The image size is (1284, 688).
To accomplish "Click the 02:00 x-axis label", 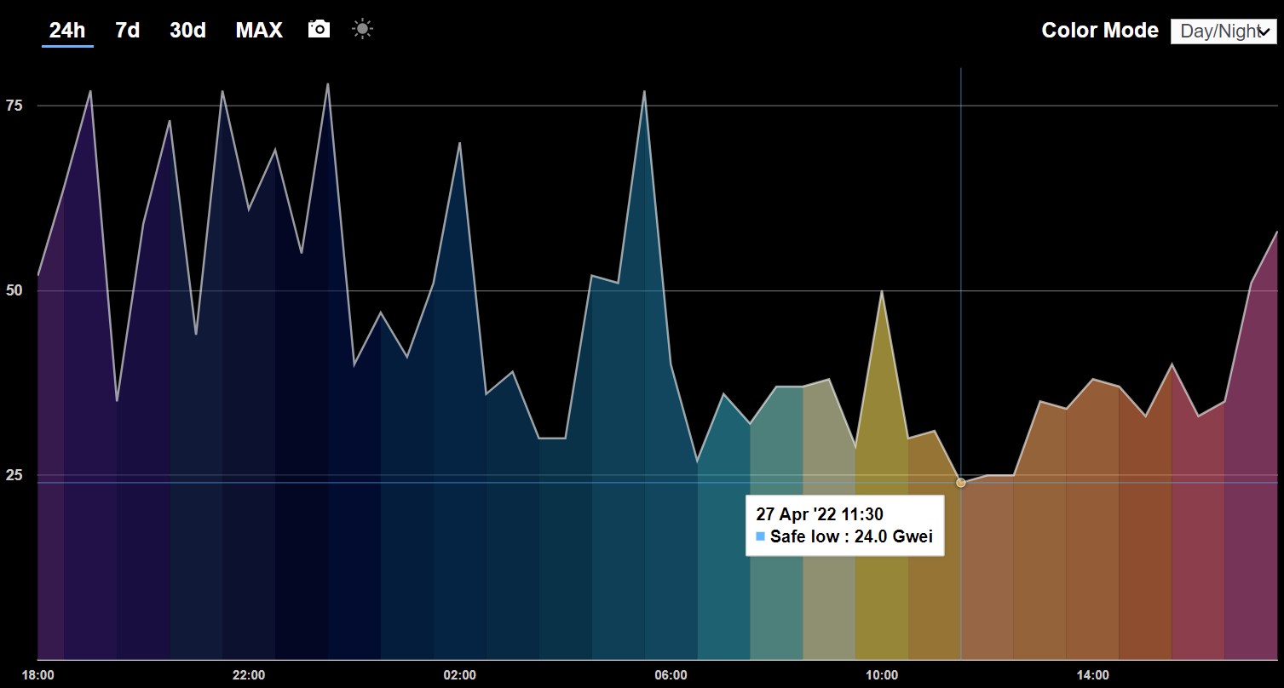I will tap(460, 675).
